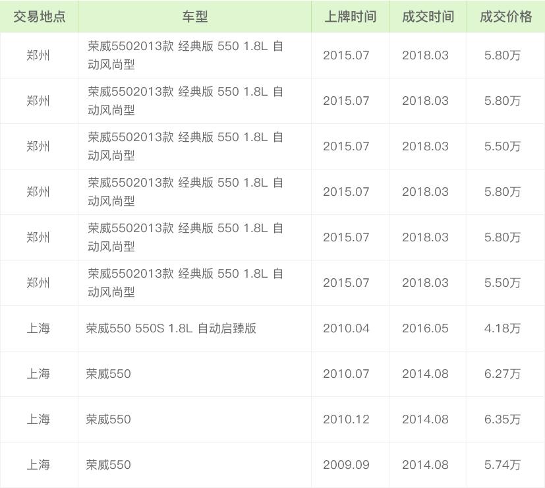Select 上海 in the 5.74万 row
545x488 pixels.
click(39, 465)
